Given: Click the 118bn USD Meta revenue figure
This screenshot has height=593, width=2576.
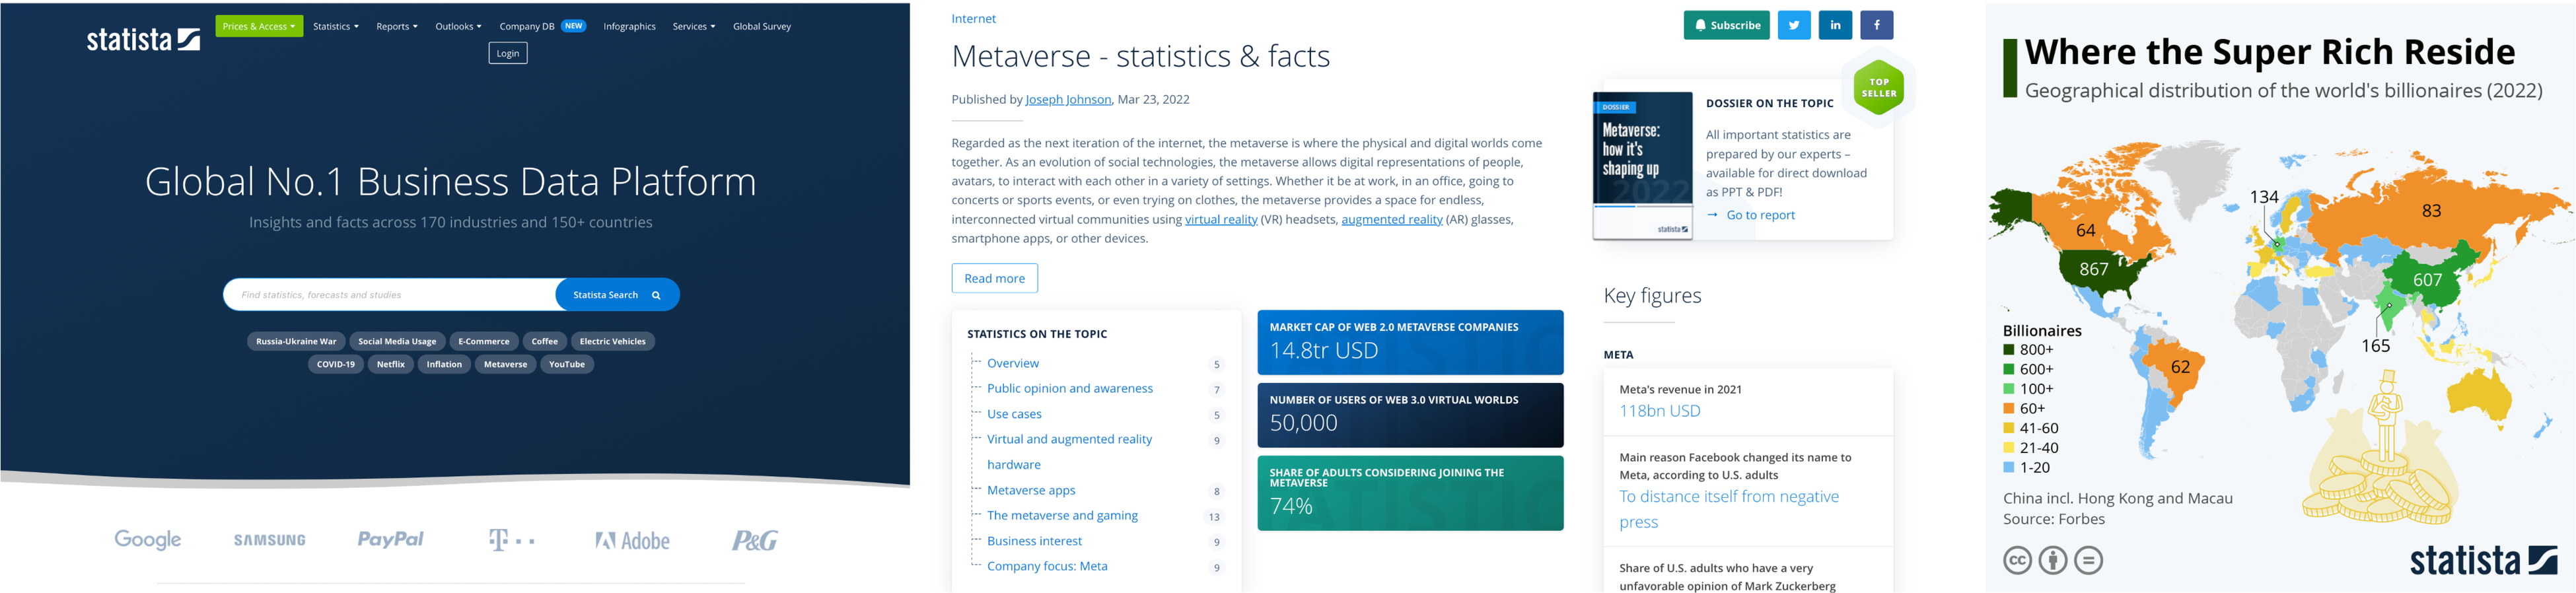Looking at the screenshot, I should pos(1660,411).
